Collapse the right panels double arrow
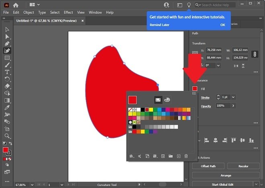 coord(261,18)
